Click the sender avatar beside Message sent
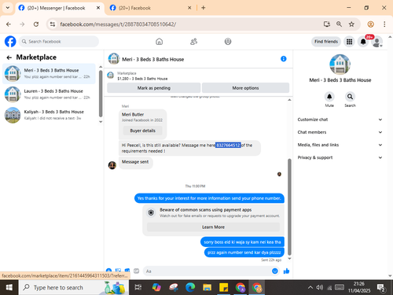393x295 pixels. pos(112,165)
